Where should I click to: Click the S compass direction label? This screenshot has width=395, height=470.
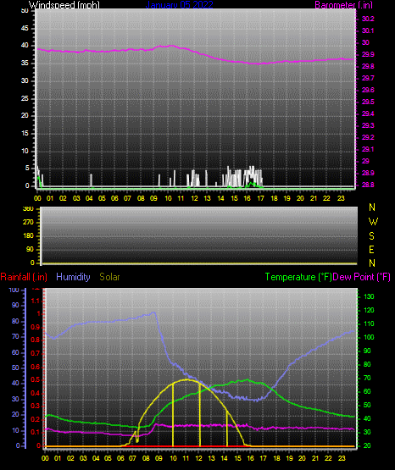tap(372, 236)
